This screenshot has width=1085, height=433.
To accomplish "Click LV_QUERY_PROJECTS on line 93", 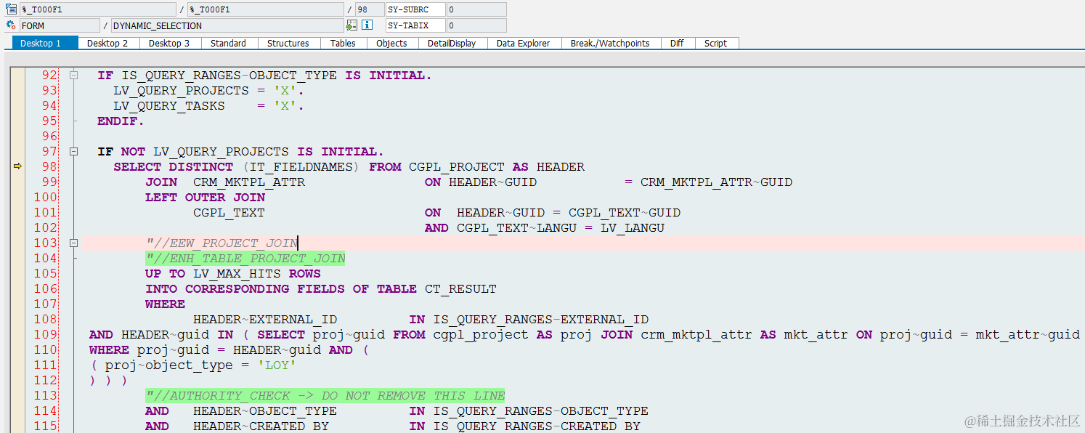I will 181,91.
